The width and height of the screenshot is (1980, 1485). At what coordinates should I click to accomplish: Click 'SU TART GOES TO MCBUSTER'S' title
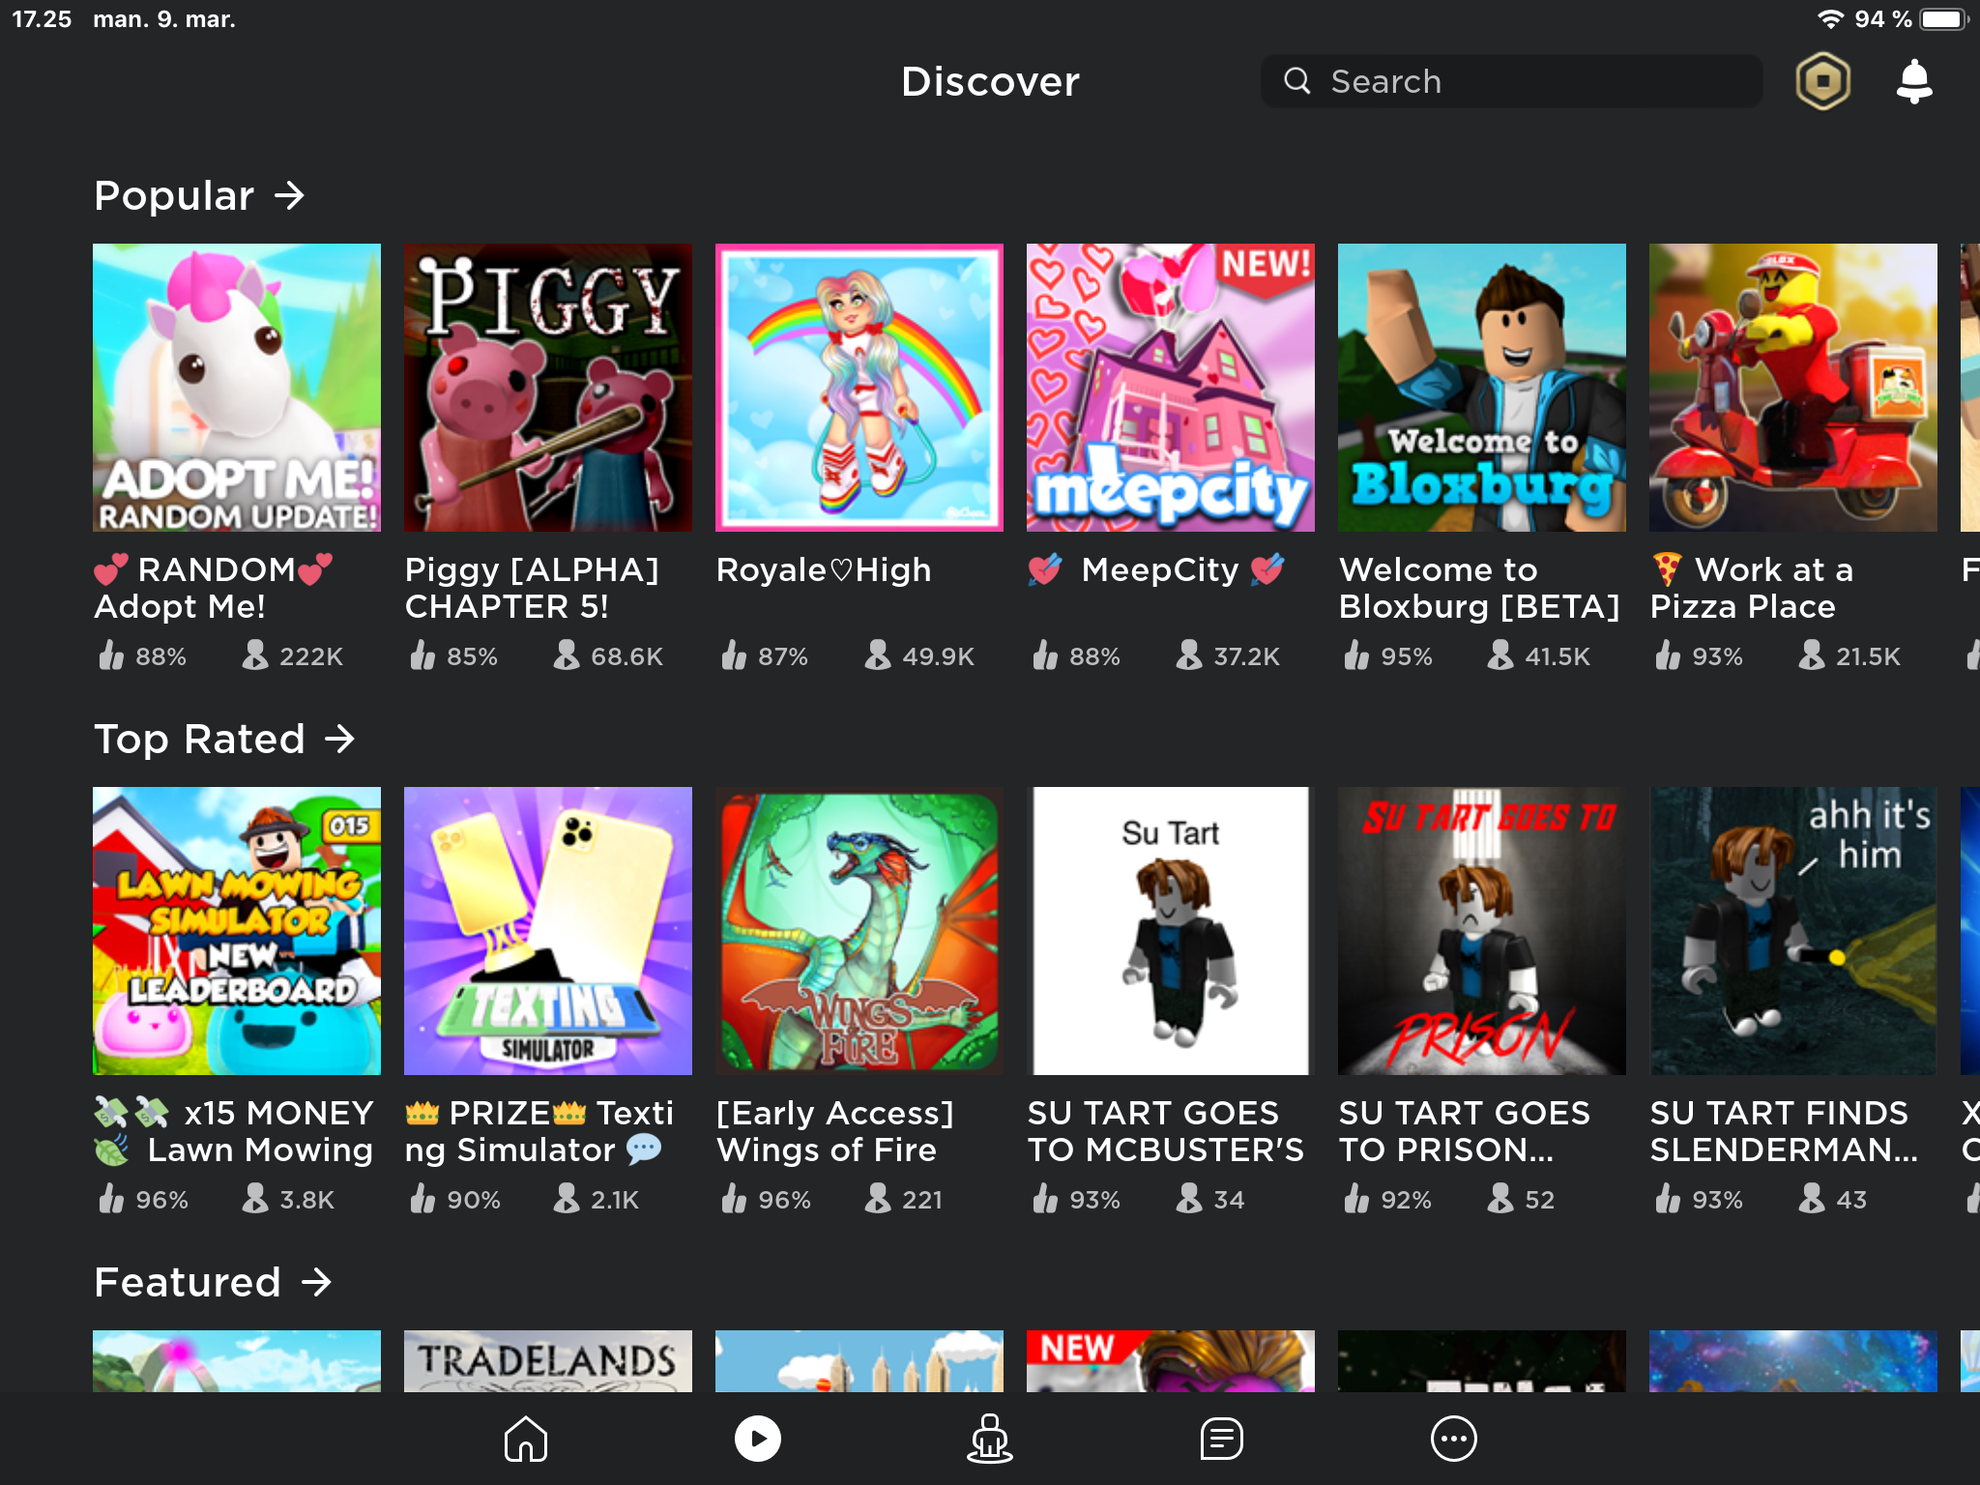[1166, 1131]
